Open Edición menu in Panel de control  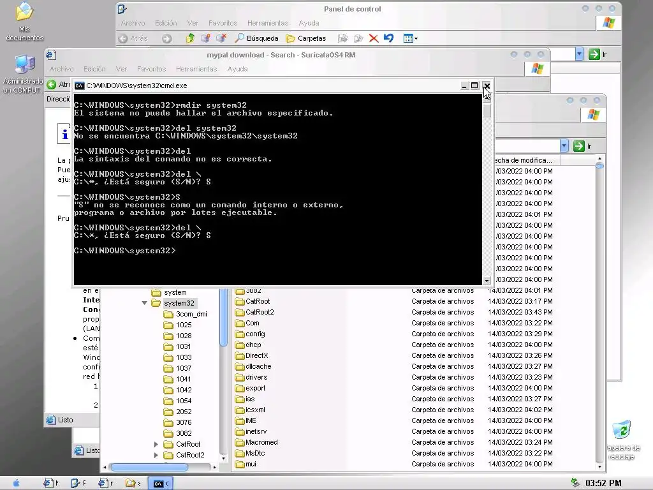[166, 24]
